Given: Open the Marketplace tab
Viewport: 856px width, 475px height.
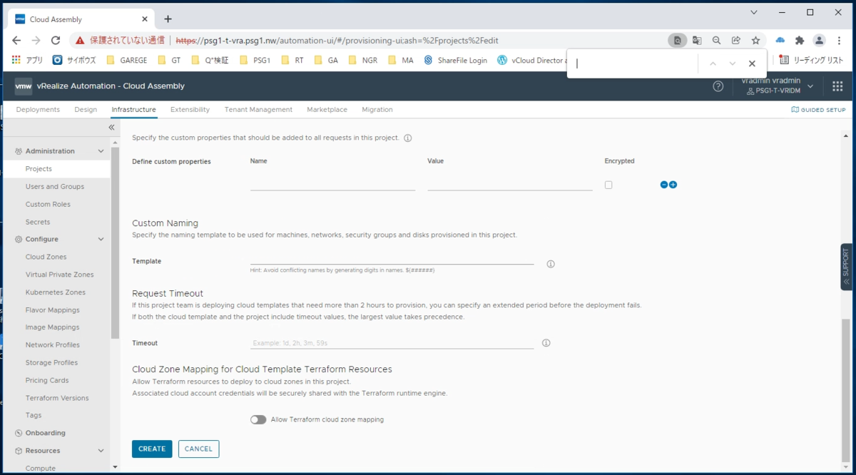Looking at the screenshot, I should [327, 110].
